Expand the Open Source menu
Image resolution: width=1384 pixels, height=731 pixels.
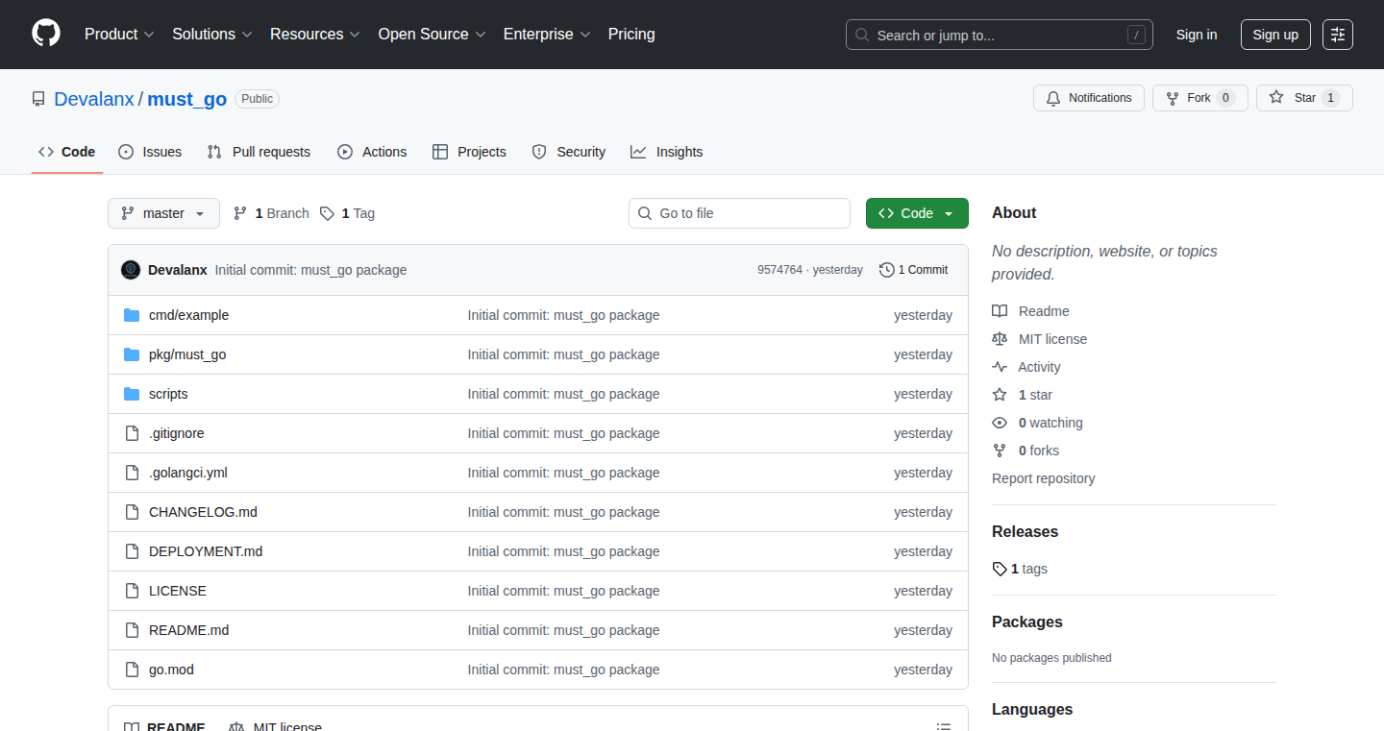tap(432, 34)
